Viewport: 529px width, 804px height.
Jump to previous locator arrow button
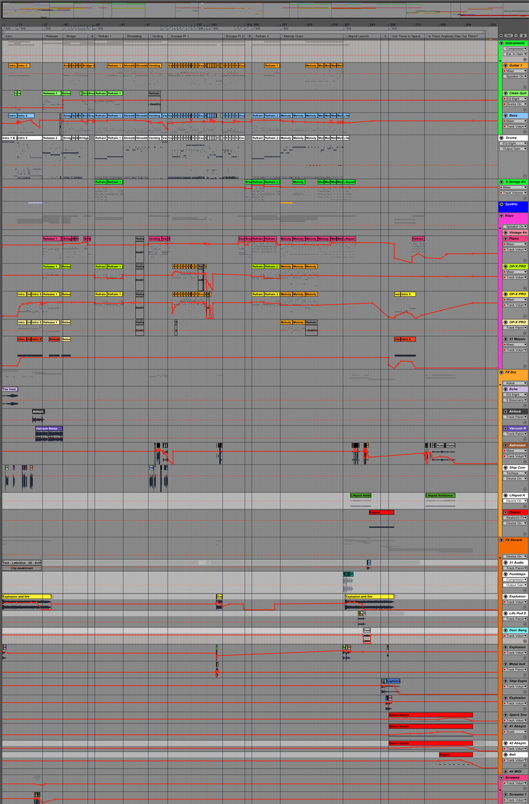pos(501,36)
